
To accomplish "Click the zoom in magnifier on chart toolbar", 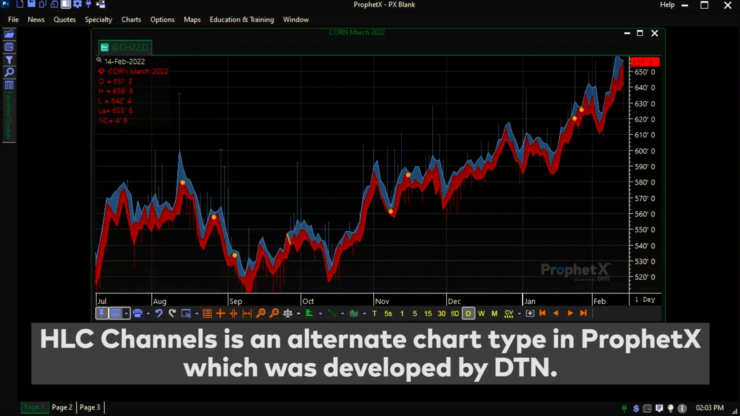I will 261,313.
